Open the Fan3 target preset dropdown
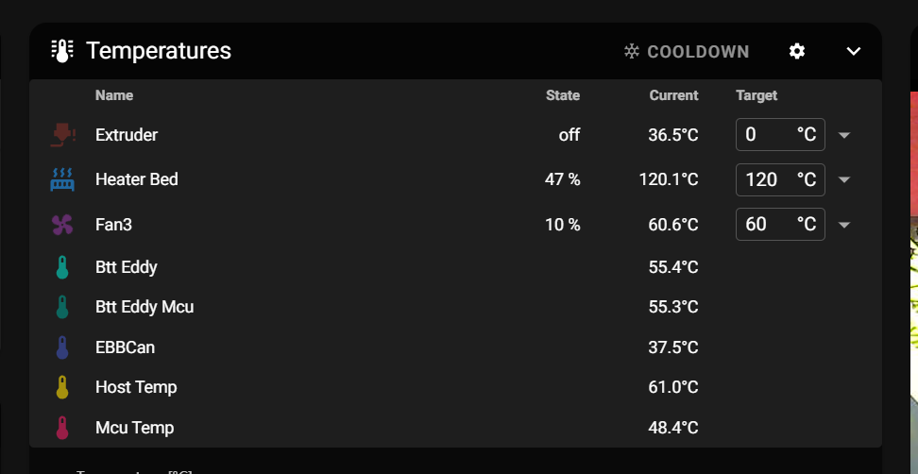Viewport: 918px width, 474px height. [843, 225]
